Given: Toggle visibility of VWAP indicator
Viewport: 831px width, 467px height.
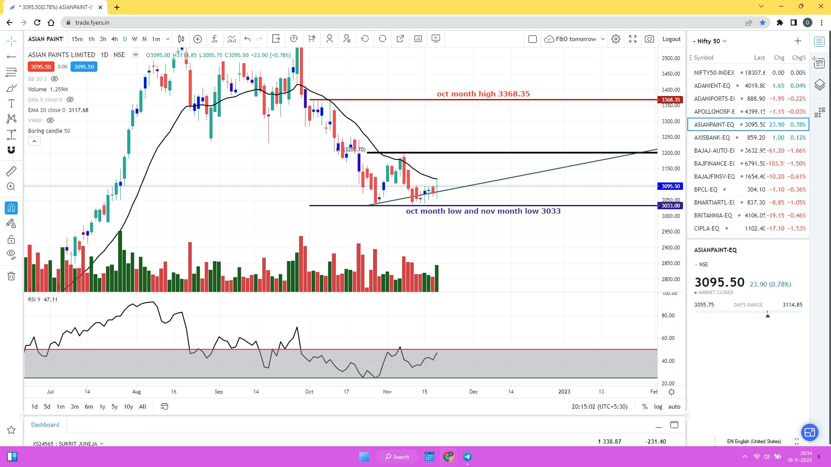Looking at the screenshot, I should click(x=50, y=120).
